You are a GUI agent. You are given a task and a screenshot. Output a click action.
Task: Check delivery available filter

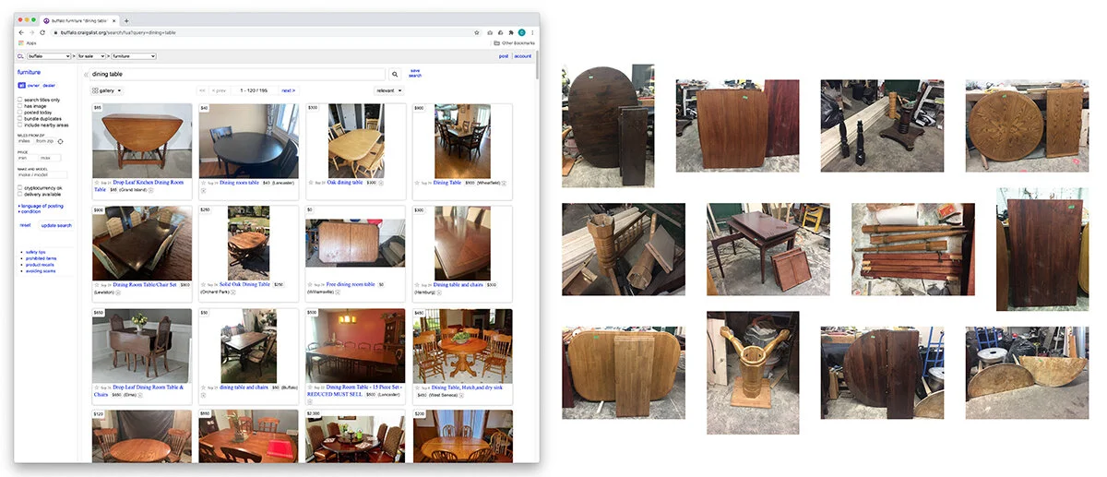click(x=20, y=194)
